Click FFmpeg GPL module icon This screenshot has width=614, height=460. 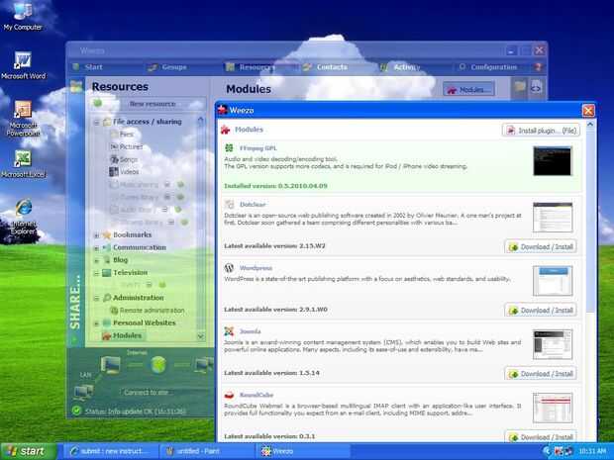tap(229, 147)
